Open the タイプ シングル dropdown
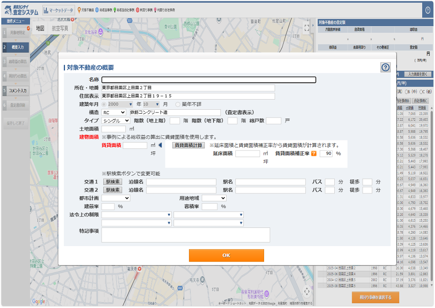This screenshot has width=435, height=308. [x=116, y=120]
